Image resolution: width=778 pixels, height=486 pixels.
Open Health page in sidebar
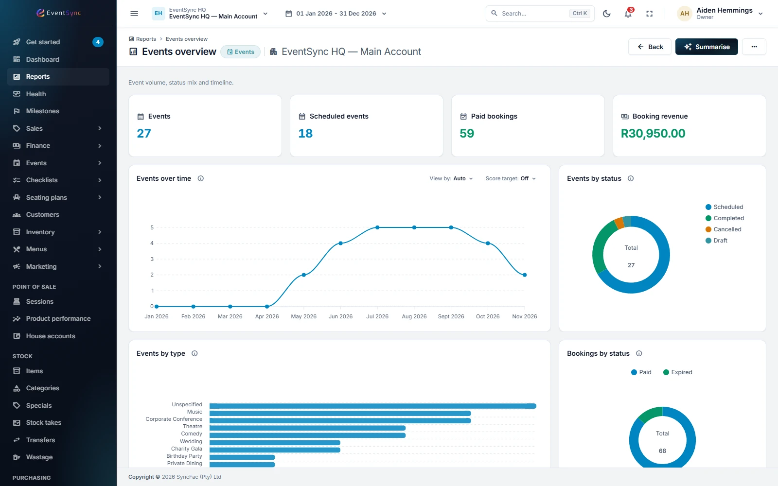point(58,94)
